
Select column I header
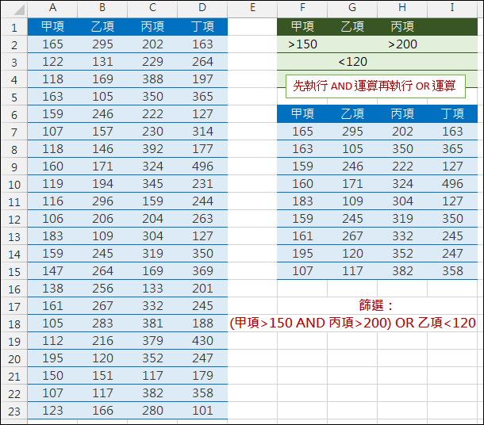point(452,8)
